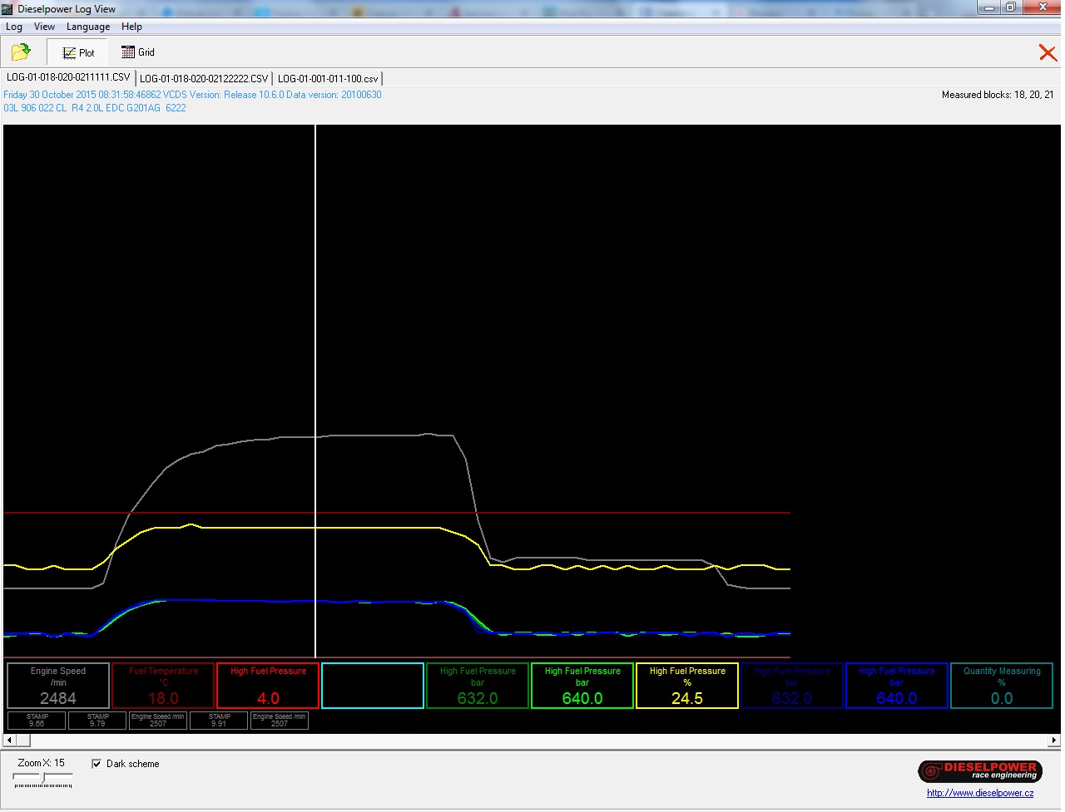Click the Dieselpower Log View app icon
1065x812 pixels.
(x=7, y=8)
